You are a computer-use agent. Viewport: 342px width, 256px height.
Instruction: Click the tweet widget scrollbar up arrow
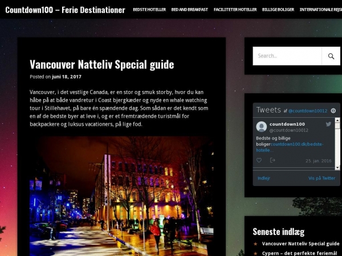pyautogui.click(x=337, y=120)
